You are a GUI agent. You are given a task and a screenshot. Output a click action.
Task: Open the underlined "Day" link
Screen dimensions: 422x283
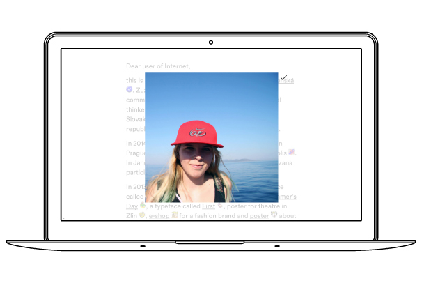[132, 206]
